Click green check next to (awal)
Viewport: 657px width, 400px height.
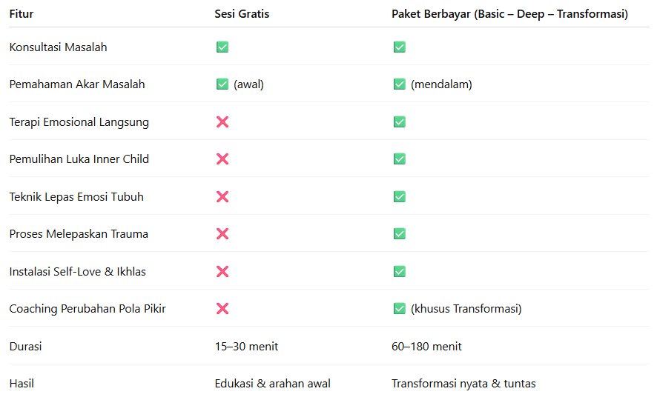click(222, 84)
